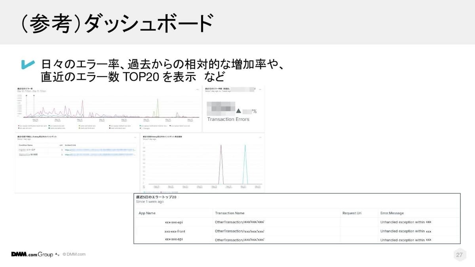475x267 pixels.
Task: Sort by the Request.Uri column header
Action: (x=352, y=213)
